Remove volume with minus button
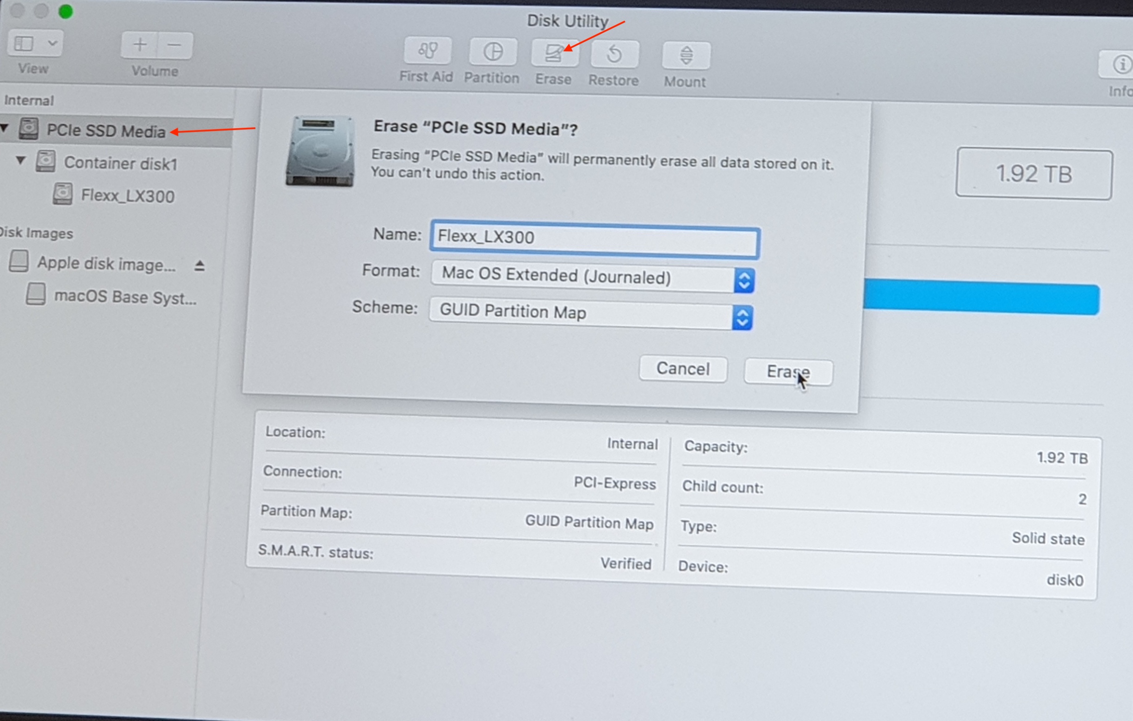This screenshot has width=1133, height=721. tap(174, 46)
